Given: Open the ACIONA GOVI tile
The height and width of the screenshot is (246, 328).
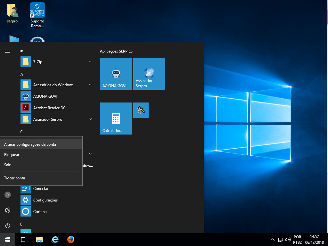Looking at the screenshot, I should pyautogui.click(x=116, y=74).
